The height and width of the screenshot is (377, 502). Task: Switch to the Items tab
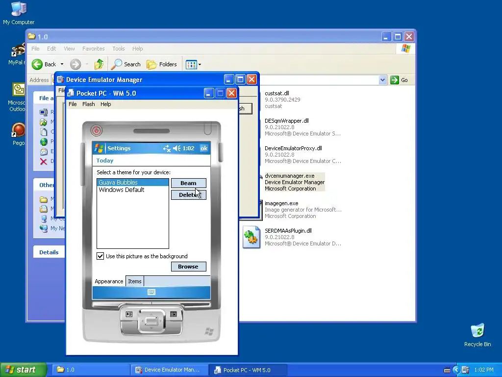click(x=134, y=281)
